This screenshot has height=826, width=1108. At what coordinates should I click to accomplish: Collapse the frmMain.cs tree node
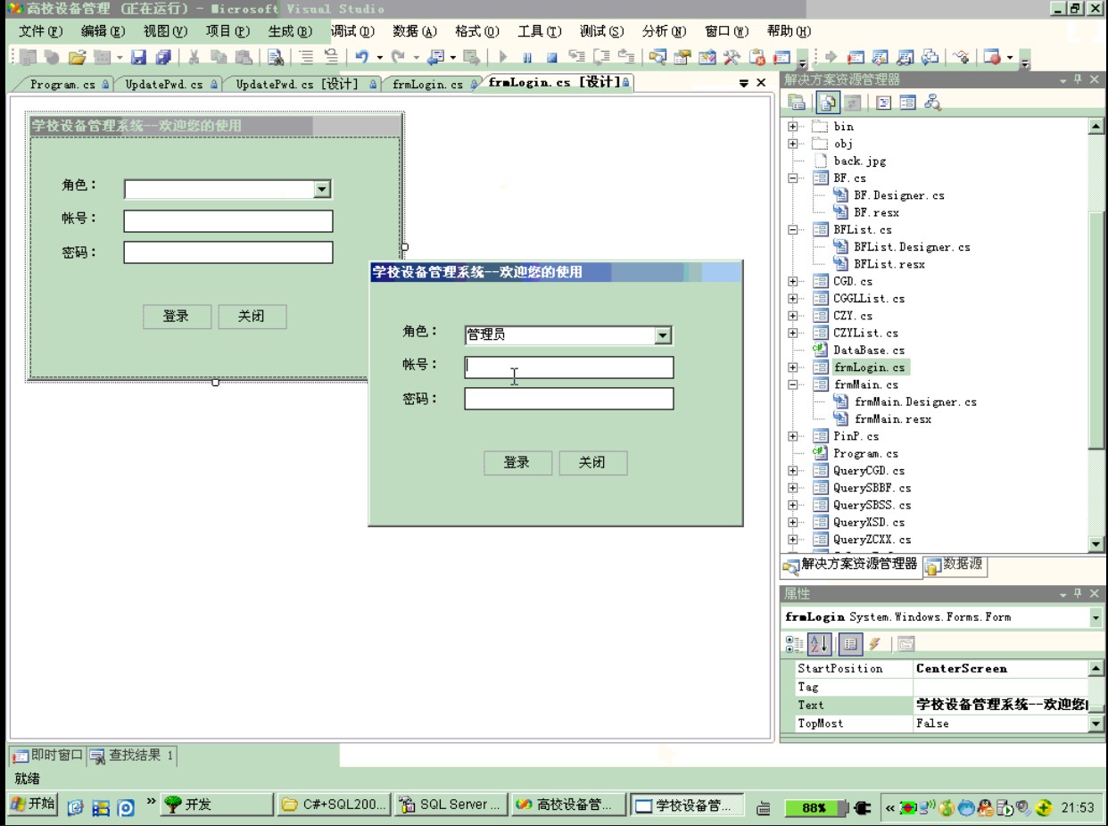tap(792, 384)
